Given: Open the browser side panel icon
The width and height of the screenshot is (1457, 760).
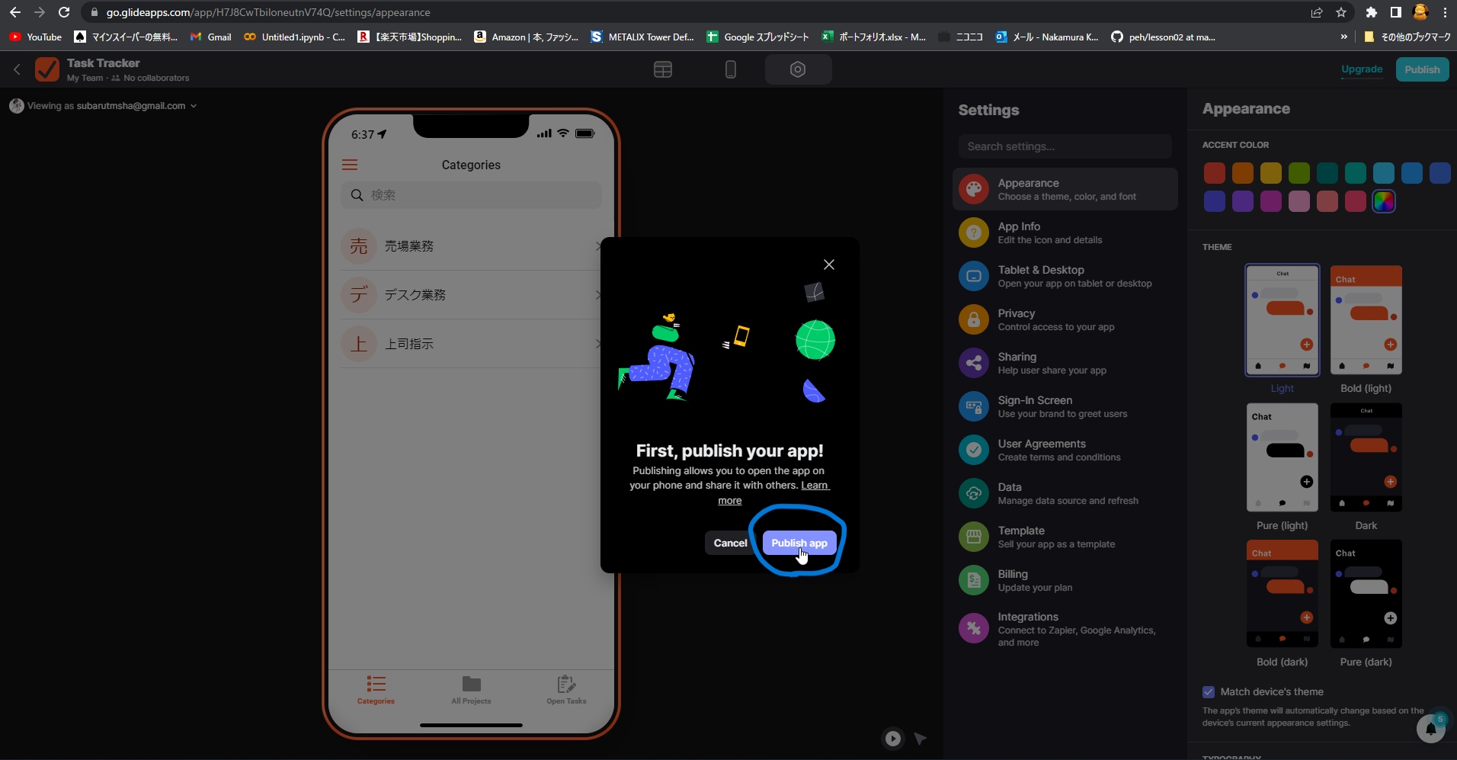Looking at the screenshot, I should pyautogui.click(x=1395, y=12).
